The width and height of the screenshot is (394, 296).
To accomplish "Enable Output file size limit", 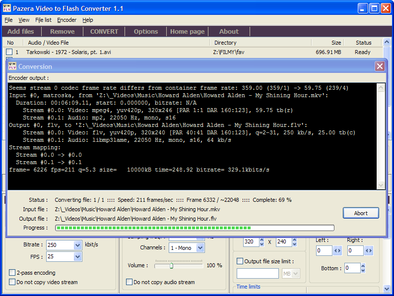I will (x=240, y=261).
